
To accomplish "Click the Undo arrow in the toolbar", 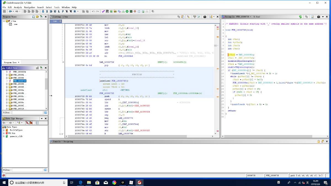I will click(93, 11).
